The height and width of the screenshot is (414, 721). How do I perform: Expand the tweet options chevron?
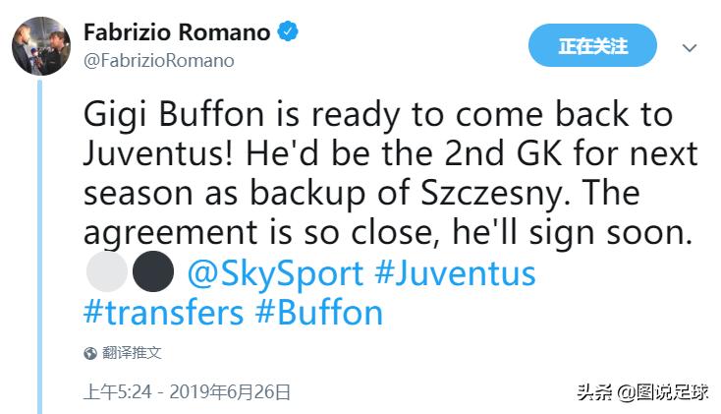click(x=690, y=47)
